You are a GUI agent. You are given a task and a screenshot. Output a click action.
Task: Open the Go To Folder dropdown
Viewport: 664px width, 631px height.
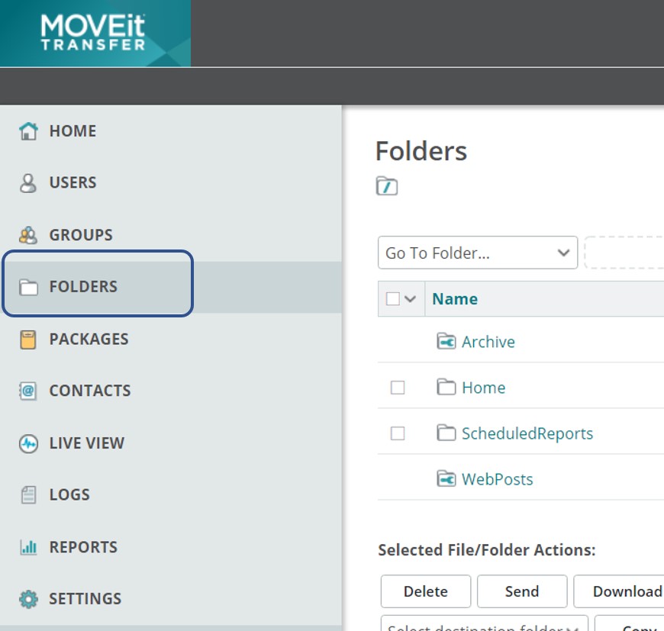coord(478,253)
